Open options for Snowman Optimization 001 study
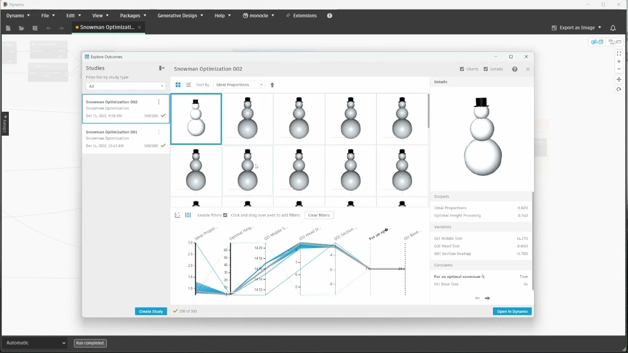The width and height of the screenshot is (628, 353). 158,132
